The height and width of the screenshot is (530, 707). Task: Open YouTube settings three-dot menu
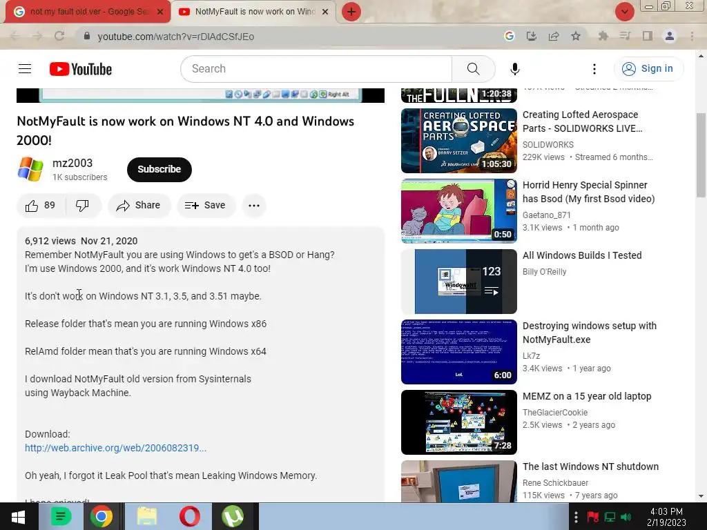point(594,69)
